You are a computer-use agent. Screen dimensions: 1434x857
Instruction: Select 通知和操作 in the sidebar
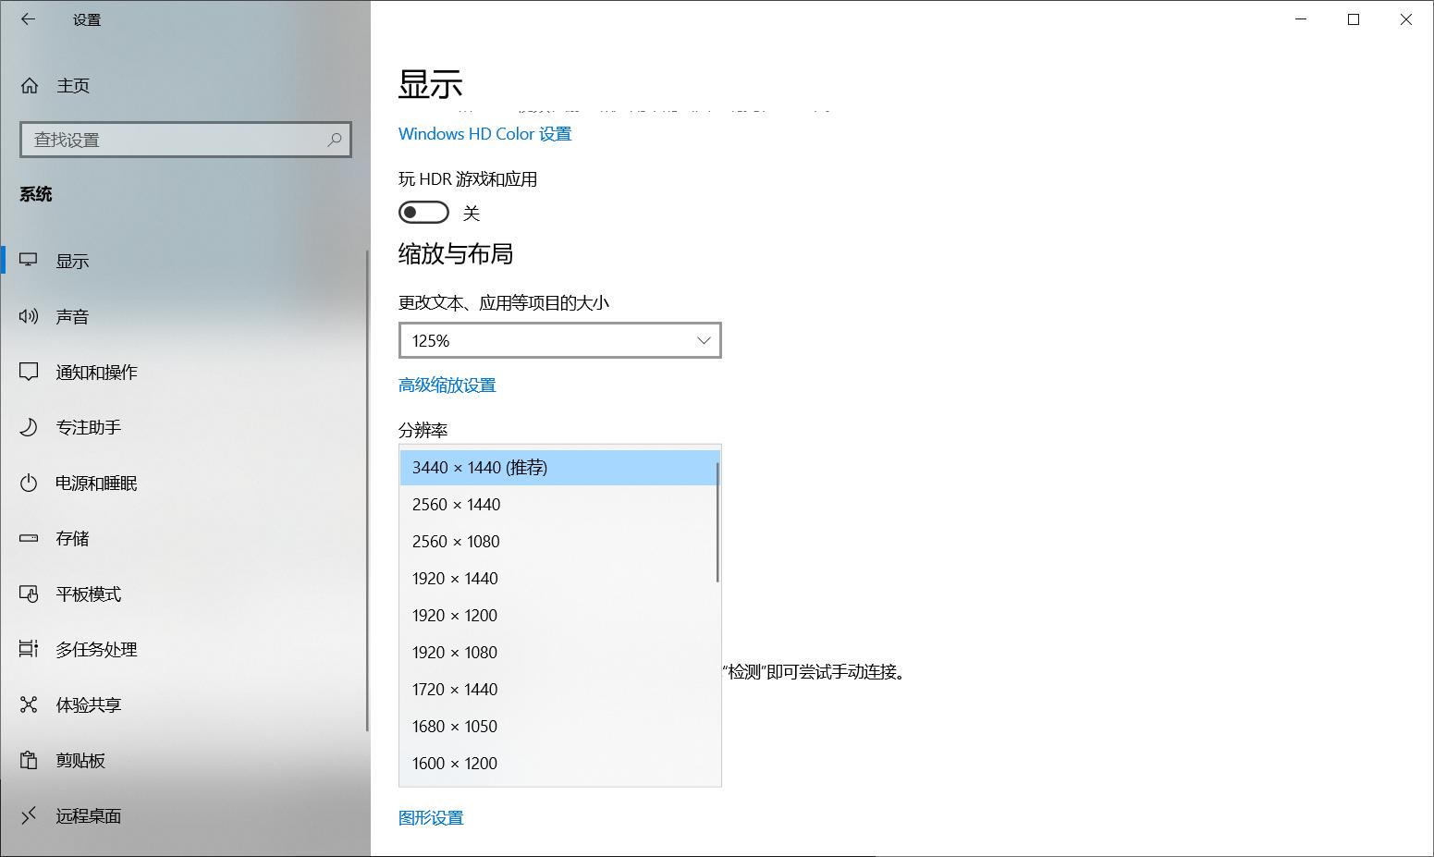[x=97, y=372]
